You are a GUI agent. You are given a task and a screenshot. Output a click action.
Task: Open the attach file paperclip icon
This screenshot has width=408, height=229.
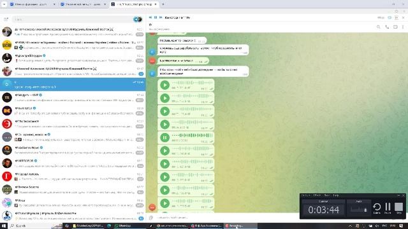(151, 218)
